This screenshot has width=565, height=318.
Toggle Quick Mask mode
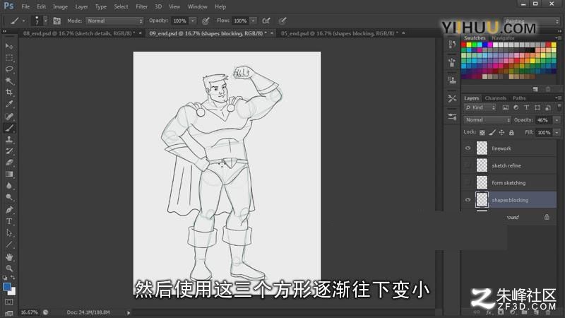pos(9,302)
